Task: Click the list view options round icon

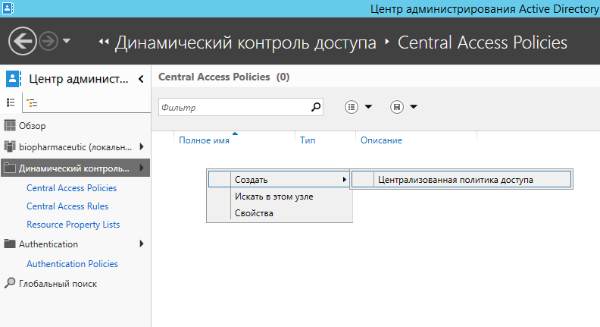Action: tap(352, 107)
